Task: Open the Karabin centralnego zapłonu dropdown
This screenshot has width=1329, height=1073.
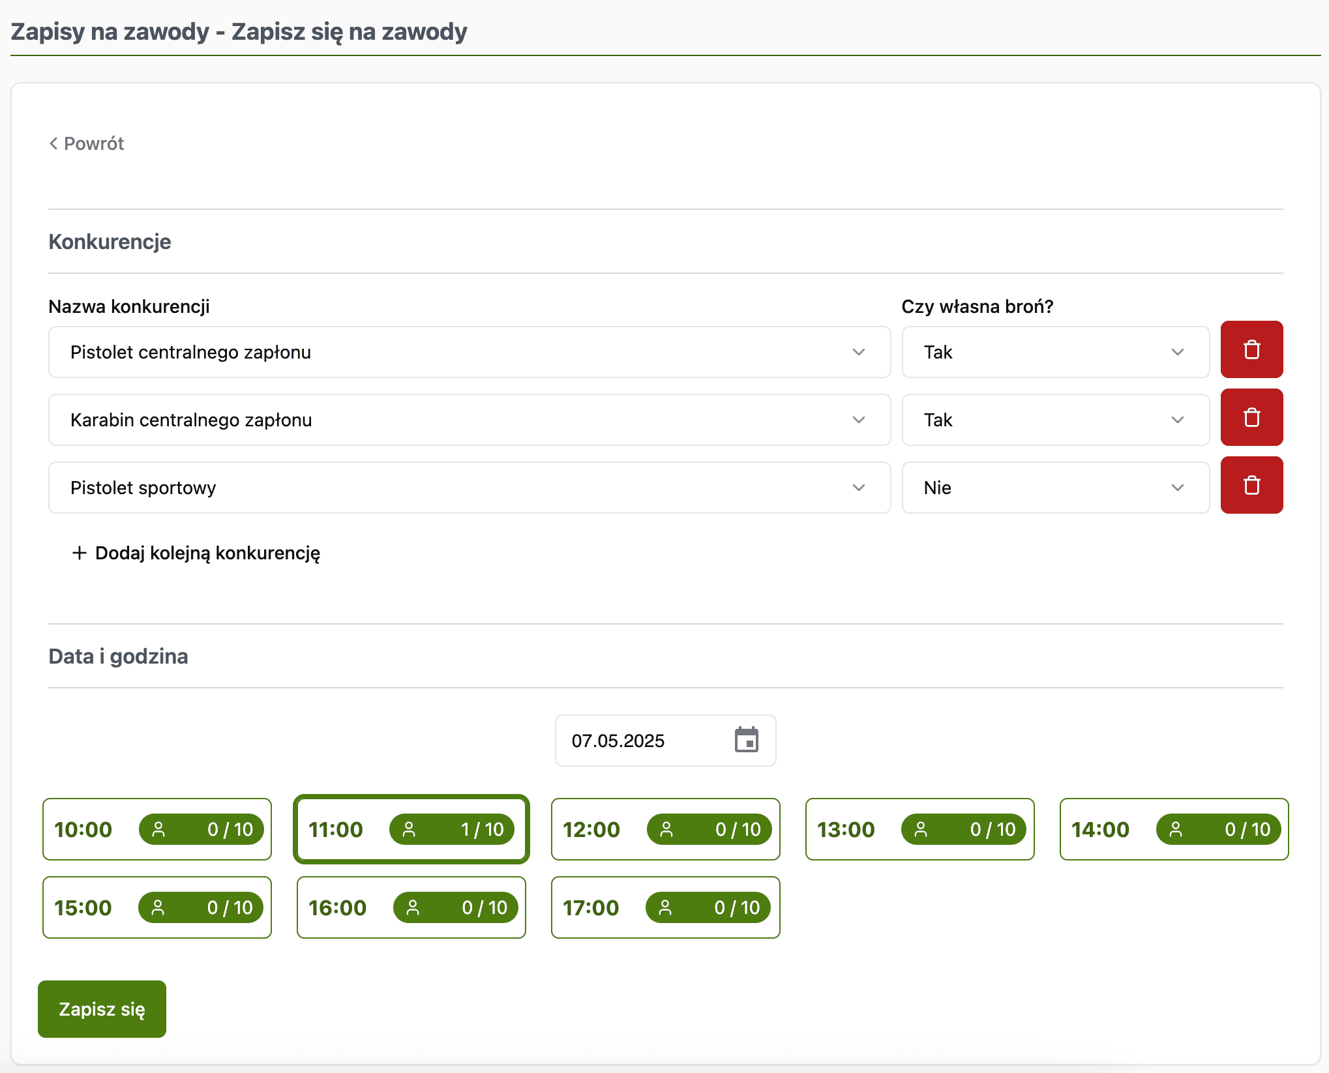Action: 469,420
